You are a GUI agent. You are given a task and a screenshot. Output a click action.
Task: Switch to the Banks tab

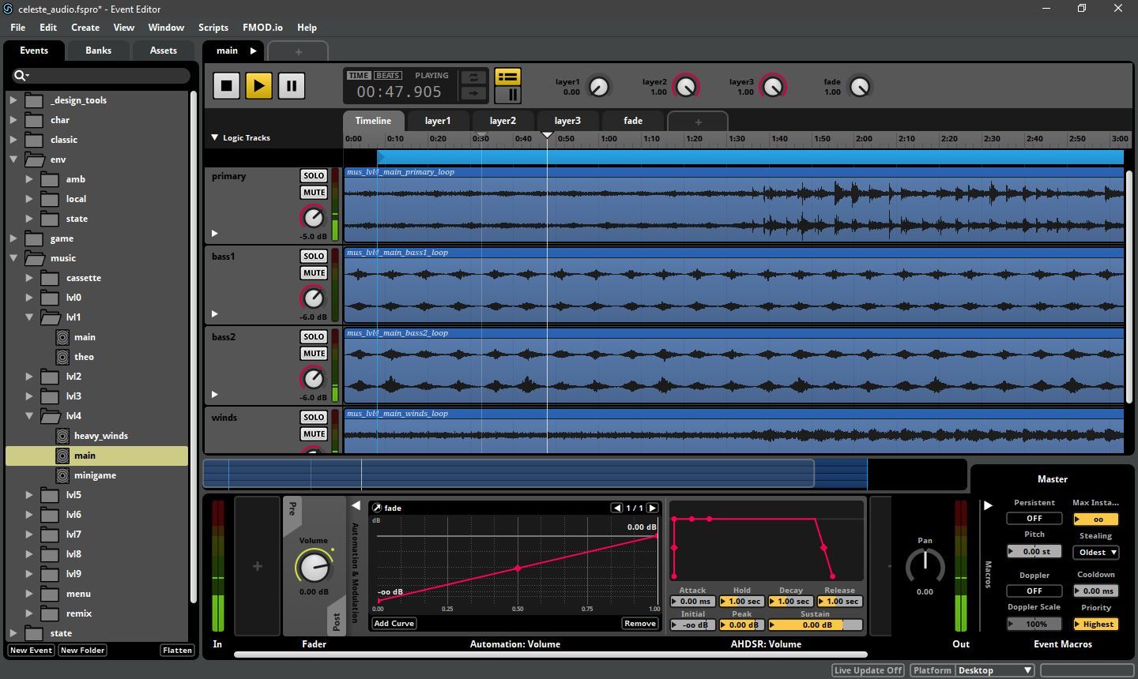tap(98, 50)
